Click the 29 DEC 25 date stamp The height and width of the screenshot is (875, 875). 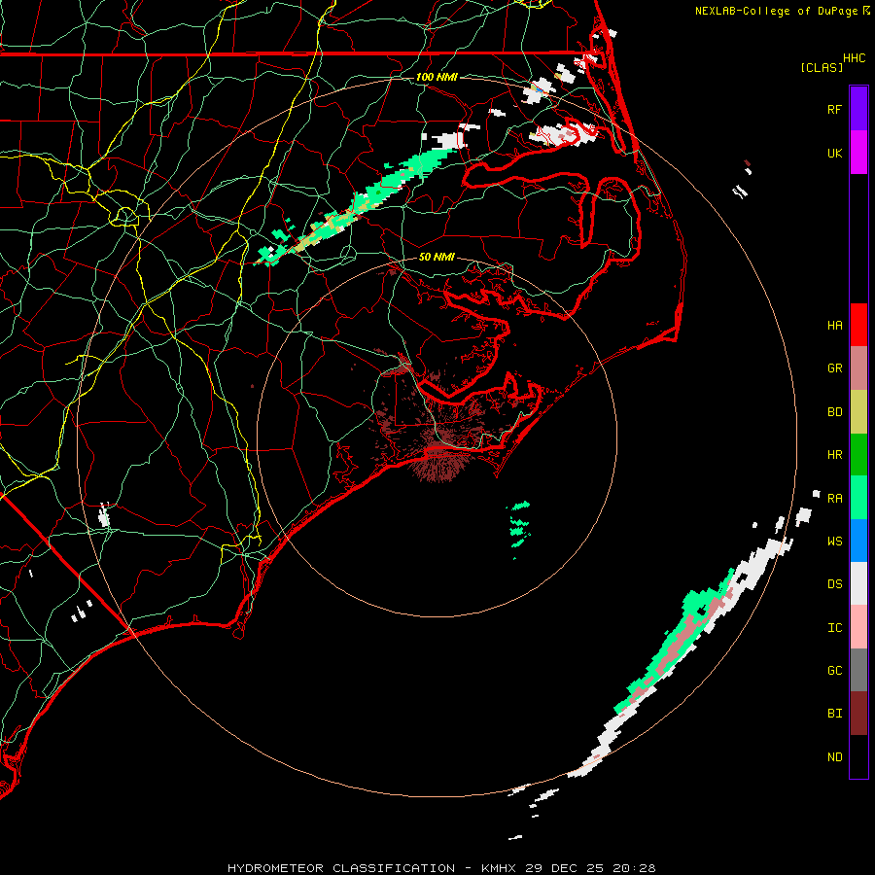point(565,868)
